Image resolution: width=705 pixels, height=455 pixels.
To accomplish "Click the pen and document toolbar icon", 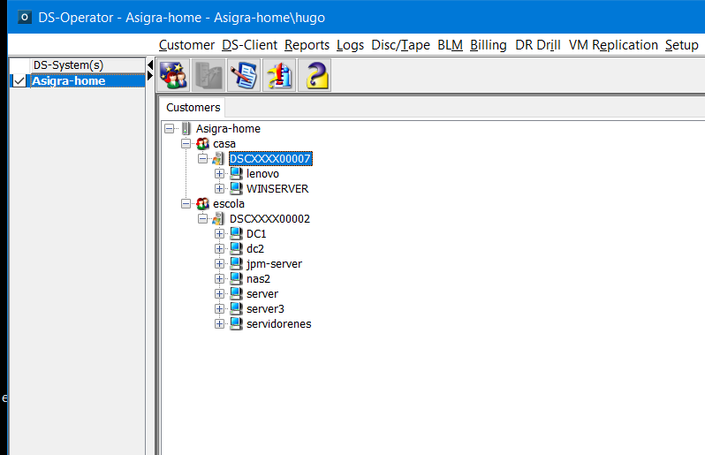I will point(244,75).
